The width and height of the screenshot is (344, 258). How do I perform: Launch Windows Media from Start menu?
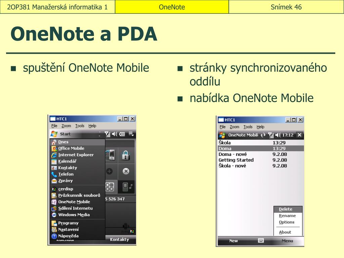click(x=78, y=215)
